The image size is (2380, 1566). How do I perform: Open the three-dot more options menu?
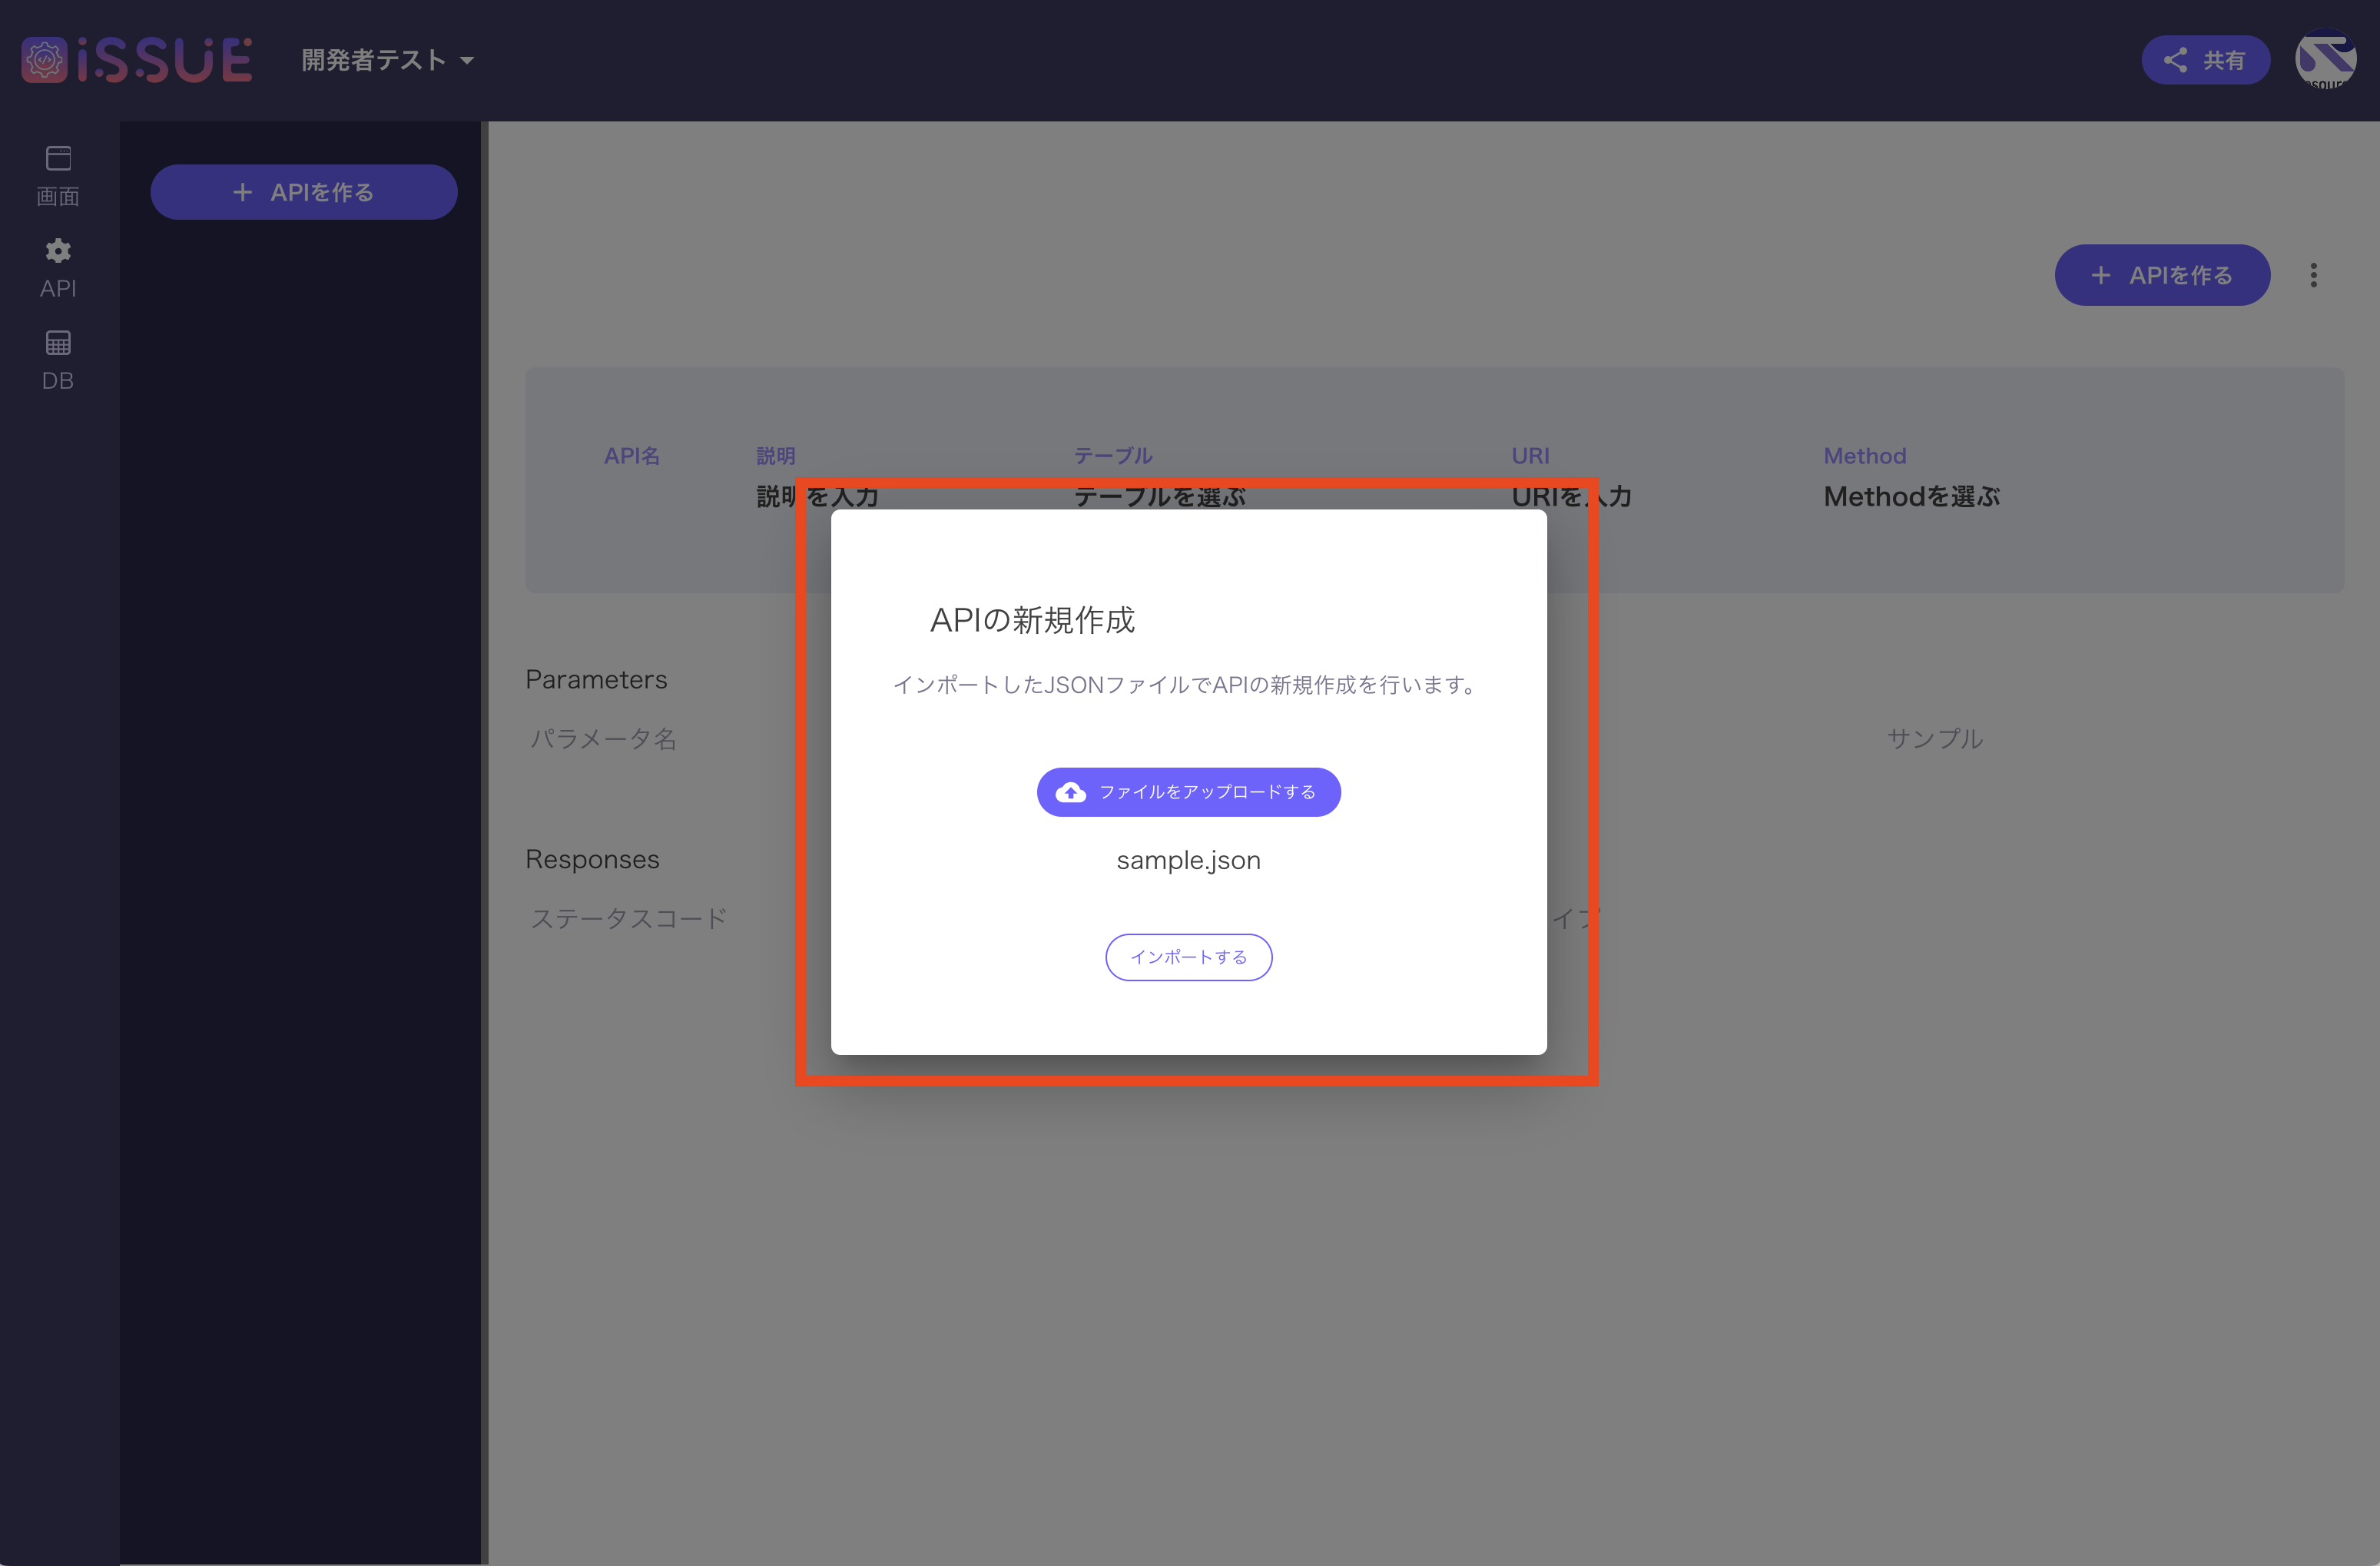tap(2313, 275)
